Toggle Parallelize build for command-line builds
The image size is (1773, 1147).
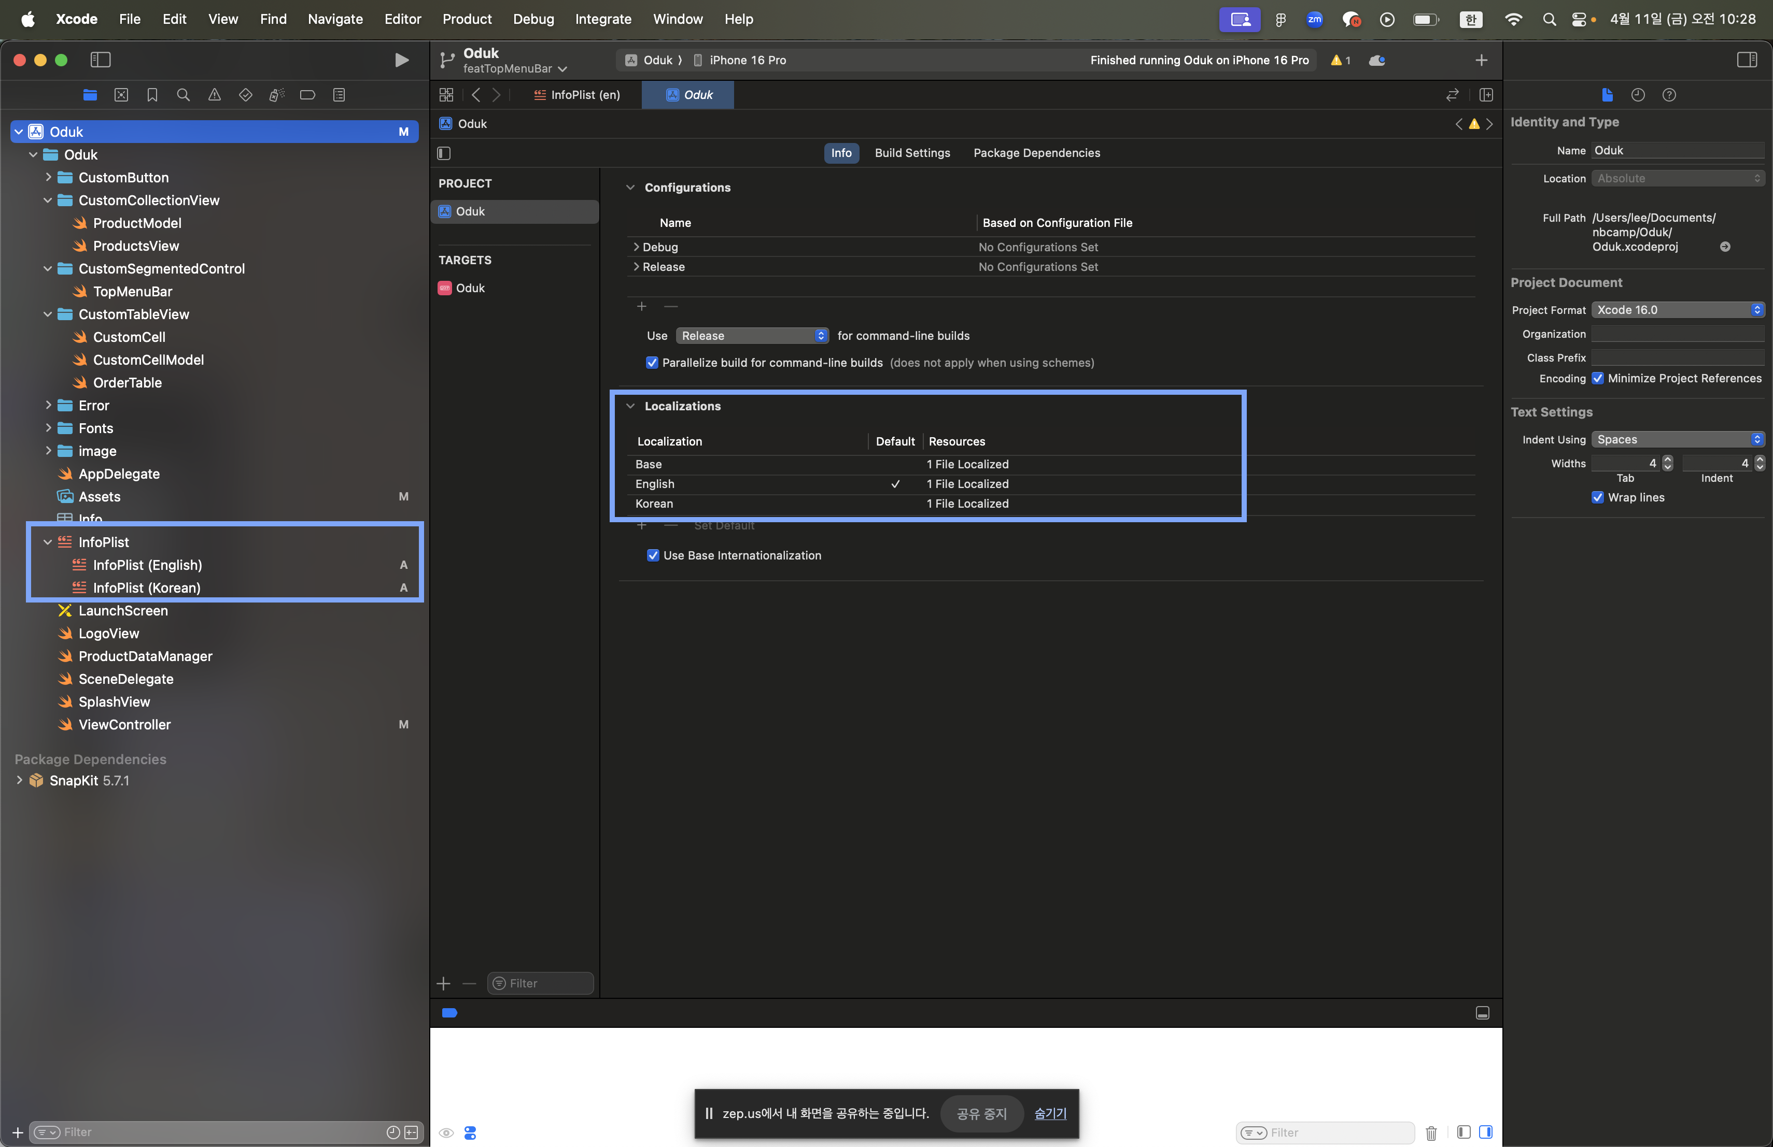click(x=652, y=363)
